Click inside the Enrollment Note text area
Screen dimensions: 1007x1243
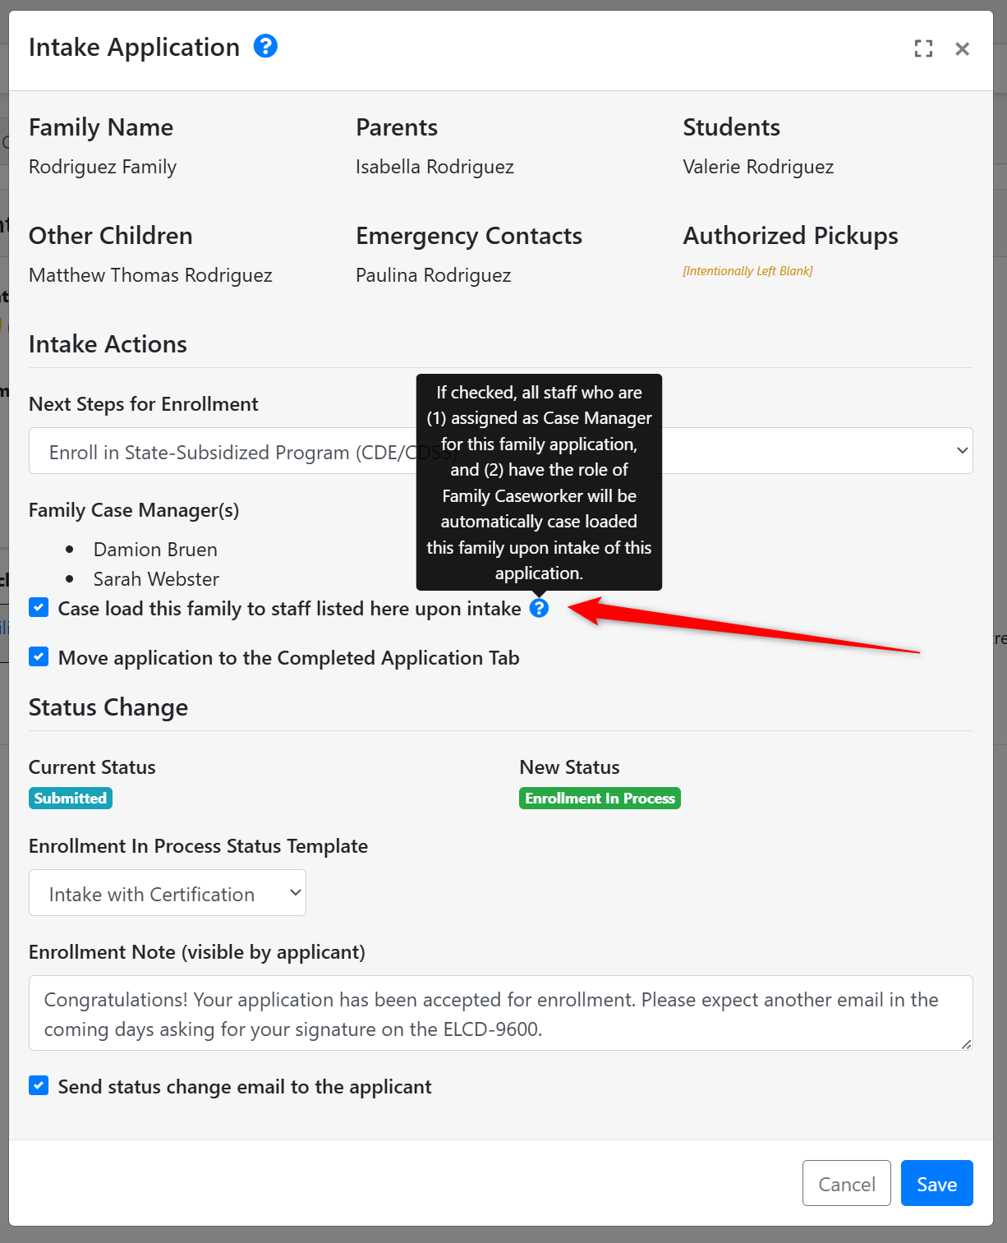(x=501, y=1013)
